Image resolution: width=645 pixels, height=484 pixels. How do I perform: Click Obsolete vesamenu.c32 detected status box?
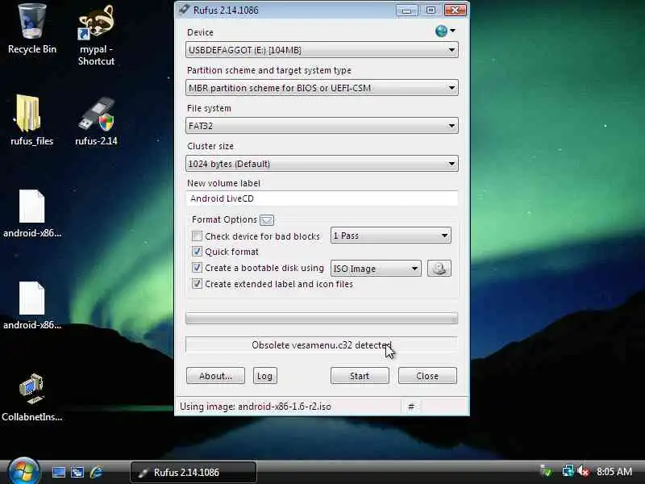[x=322, y=345]
